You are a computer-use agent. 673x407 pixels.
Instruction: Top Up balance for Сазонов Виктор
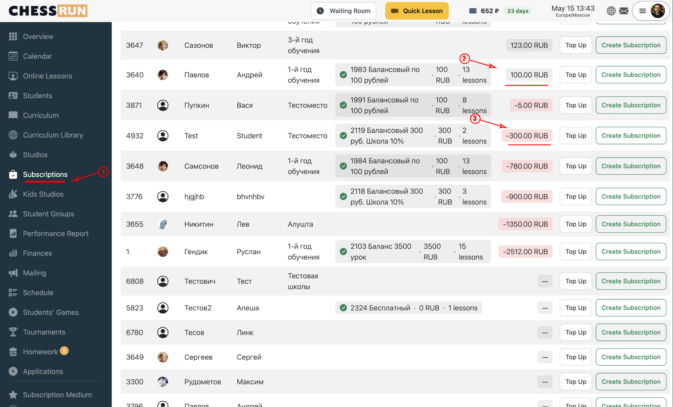[576, 45]
